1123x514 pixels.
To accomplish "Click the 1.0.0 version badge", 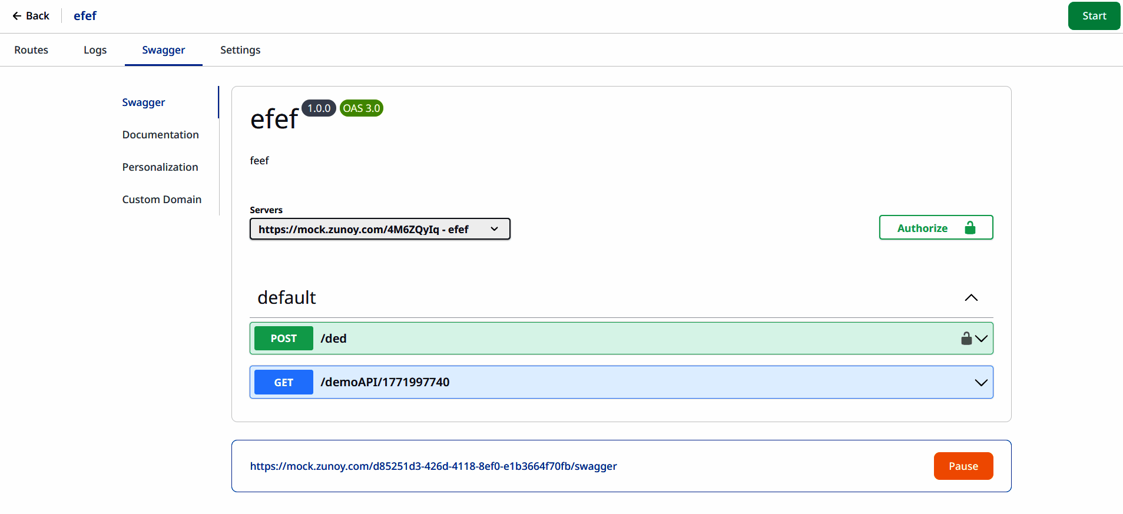I will click(x=319, y=108).
